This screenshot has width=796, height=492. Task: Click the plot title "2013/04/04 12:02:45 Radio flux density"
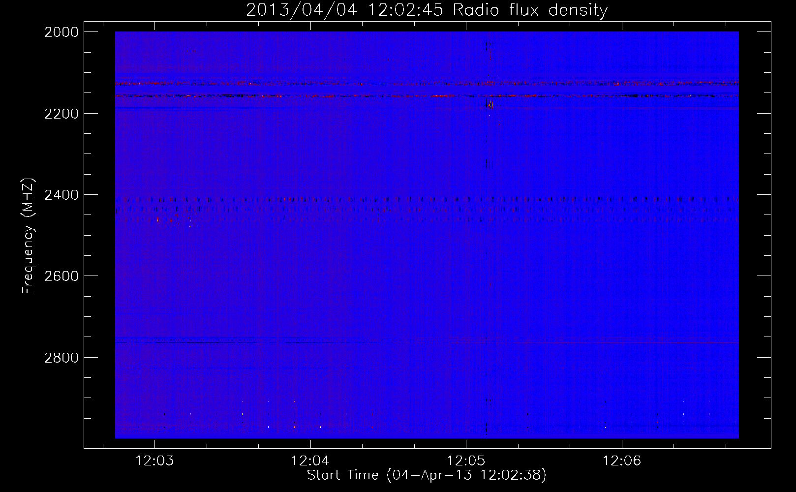click(x=427, y=10)
